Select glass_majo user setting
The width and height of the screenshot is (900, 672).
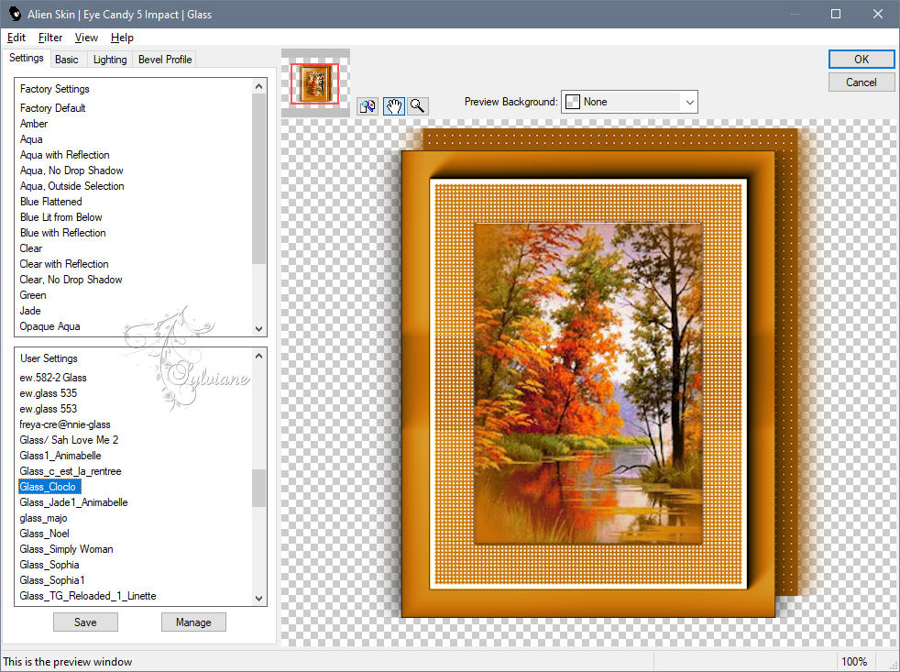pyautogui.click(x=43, y=517)
